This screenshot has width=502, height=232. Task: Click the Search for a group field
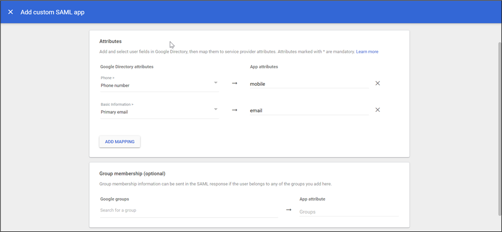click(x=188, y=210)
